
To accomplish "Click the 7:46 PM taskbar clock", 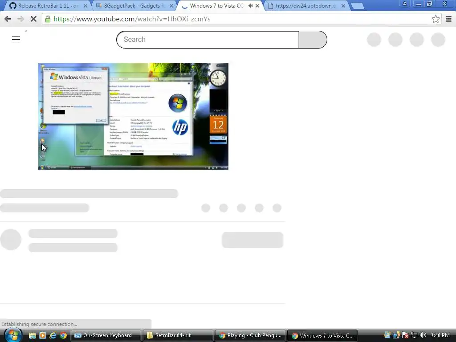I will coord(440,335).
